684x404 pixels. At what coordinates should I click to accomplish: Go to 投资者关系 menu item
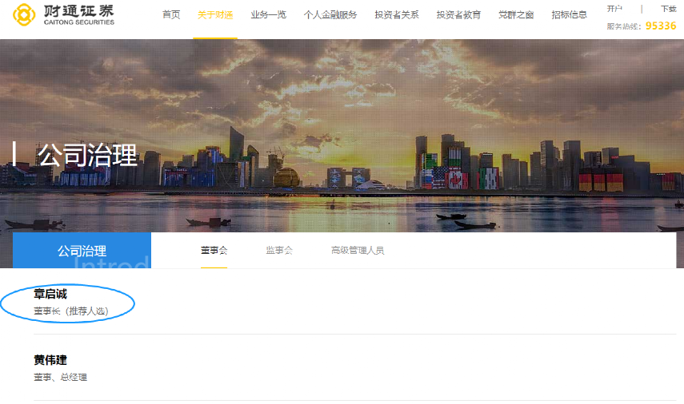[397, 15]
